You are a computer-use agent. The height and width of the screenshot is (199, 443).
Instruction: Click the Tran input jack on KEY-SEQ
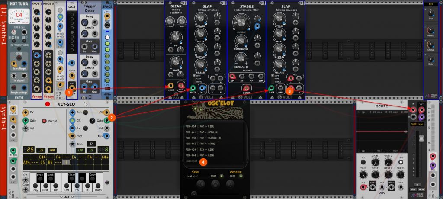(x=72, y=144)
